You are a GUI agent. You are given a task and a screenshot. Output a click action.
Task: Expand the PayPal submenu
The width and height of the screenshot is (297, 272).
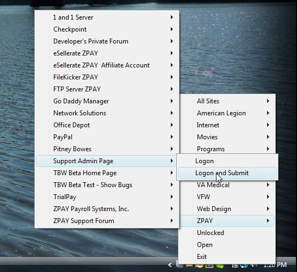click(107, 137)
